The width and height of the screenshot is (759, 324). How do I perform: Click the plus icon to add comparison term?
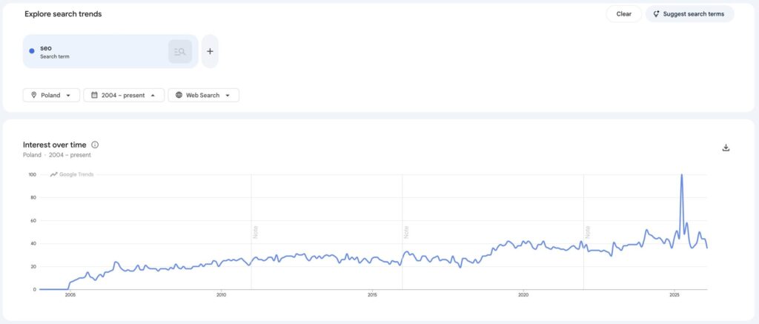point(210,51)
